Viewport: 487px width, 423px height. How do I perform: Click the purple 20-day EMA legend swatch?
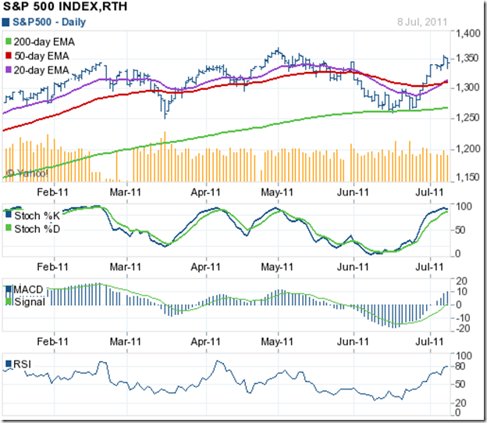(8, 70)
